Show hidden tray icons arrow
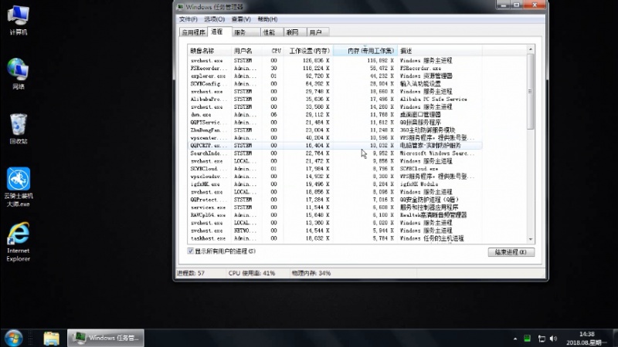 tap(515, 339)
